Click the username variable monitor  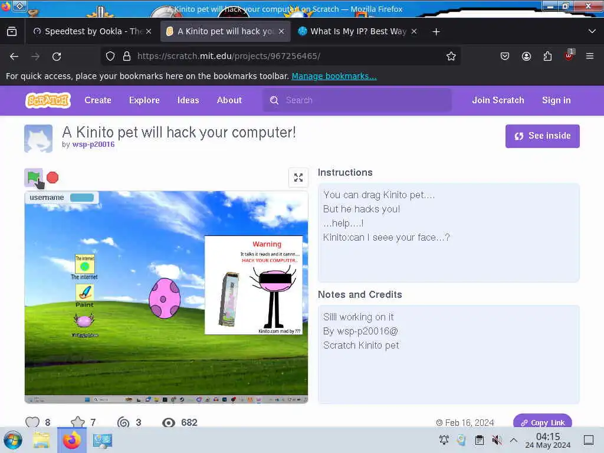(x=61, y=198)
